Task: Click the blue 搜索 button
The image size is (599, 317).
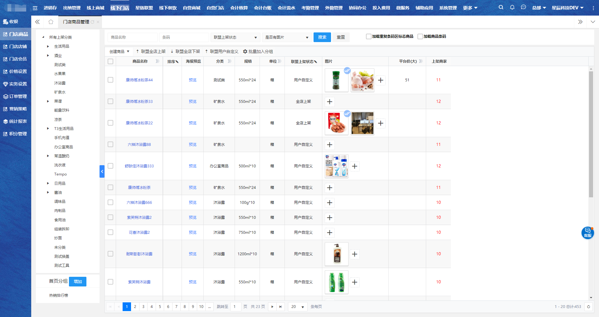Action: 322,37
